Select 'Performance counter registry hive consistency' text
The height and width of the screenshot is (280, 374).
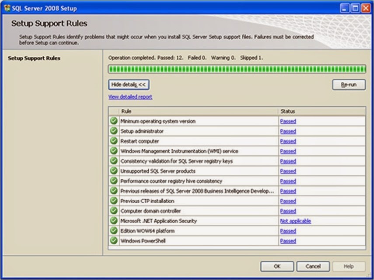pos(171,181)
